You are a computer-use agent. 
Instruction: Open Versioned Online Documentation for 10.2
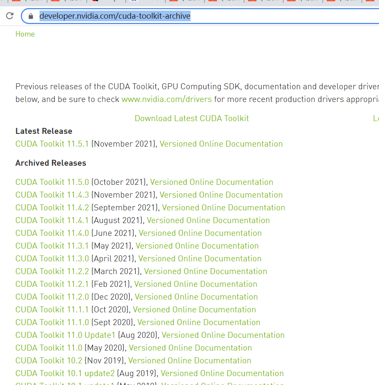[190, 361]
